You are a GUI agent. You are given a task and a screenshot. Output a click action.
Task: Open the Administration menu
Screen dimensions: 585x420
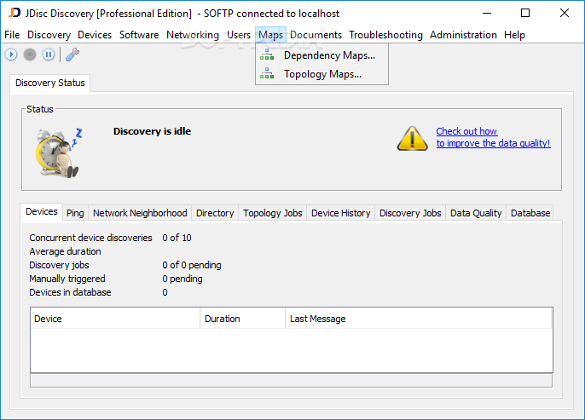click(x=463, y=35)
